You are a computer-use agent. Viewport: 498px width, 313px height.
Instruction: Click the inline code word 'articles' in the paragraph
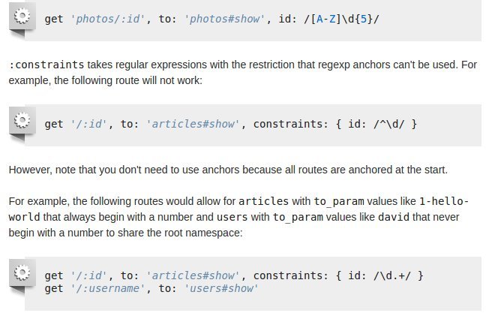coord(263,201)
